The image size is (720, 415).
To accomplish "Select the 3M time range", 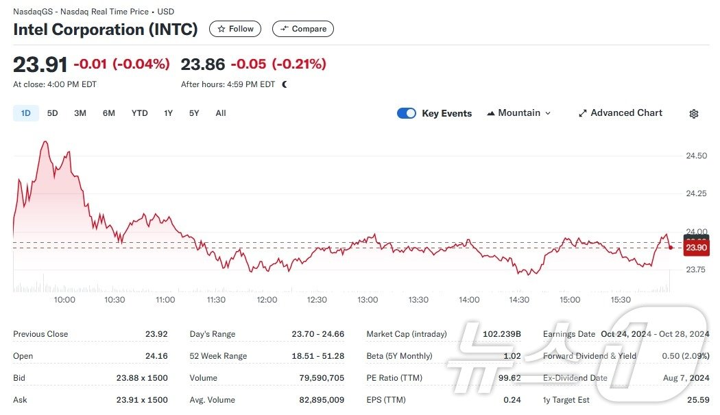I will point(80,113).
